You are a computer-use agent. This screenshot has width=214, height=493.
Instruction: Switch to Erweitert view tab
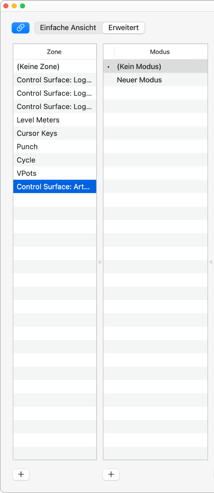pos(123,28)
